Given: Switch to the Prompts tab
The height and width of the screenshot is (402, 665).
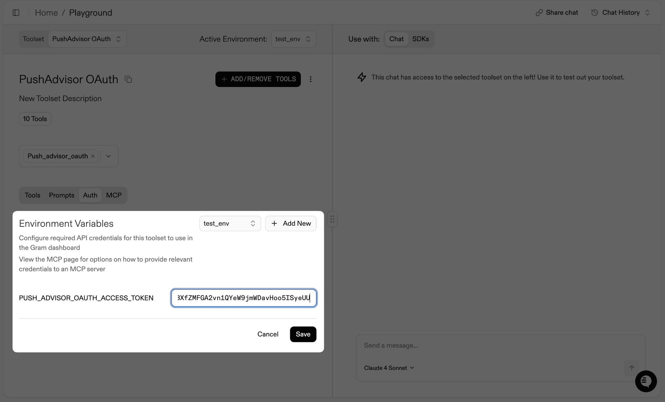Looking at the screenshot, I should pyautogui.click(x=61, y=195).
